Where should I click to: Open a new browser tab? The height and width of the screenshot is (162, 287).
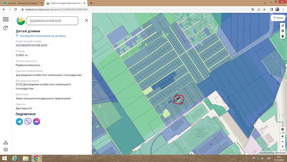(x=91, y=3)
